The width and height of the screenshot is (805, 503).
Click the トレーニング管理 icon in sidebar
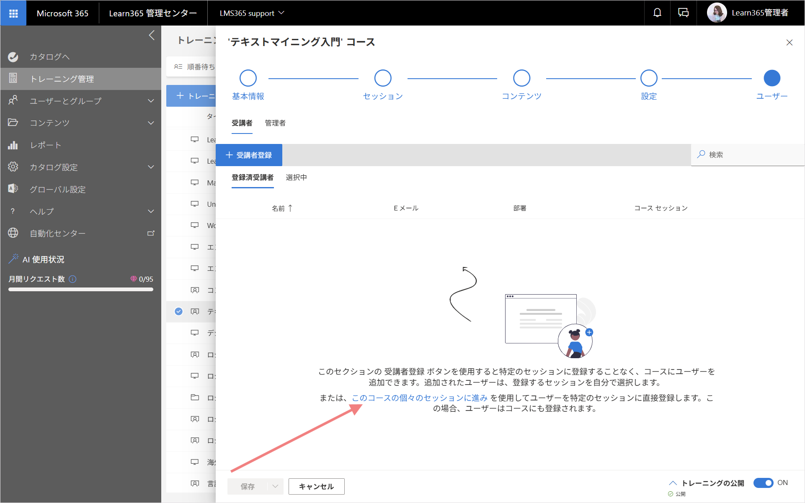[x=13, y=78]
